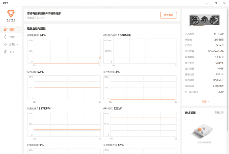Click the Moore Threads logo
The image size is (229, 154).
[x=11, y=16]
